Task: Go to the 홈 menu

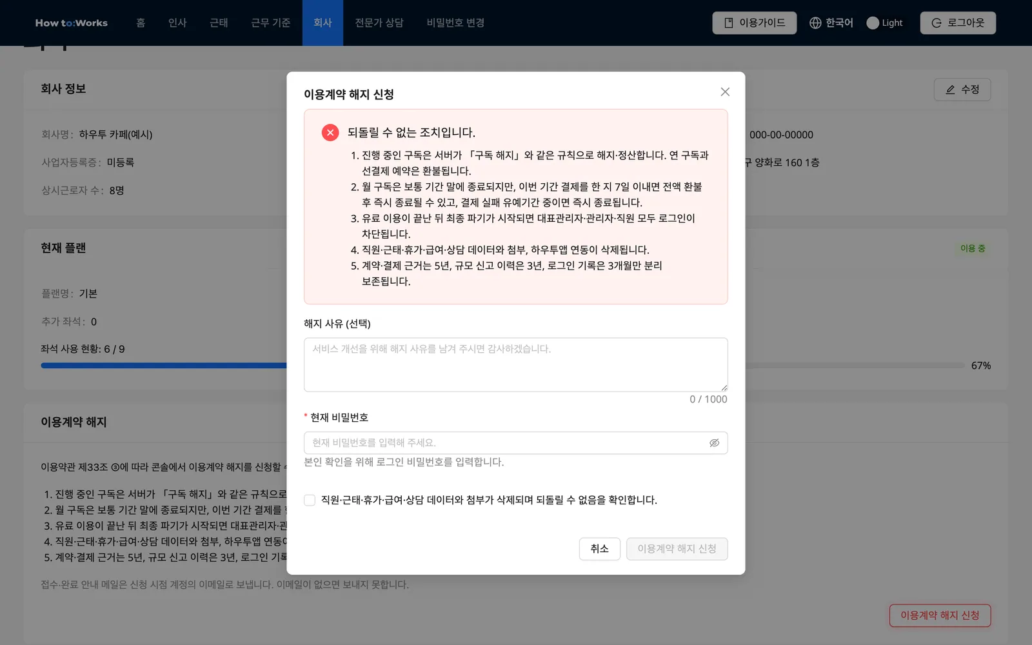Action: click(x=141, y=23)
